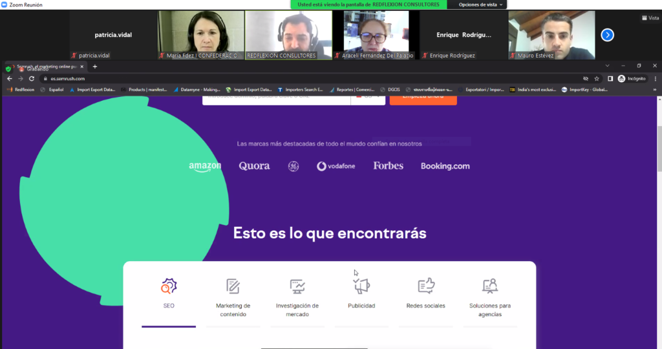The image size is (662, 349).
Task: Open a new browser tab
Action: (x=94, y=67)
